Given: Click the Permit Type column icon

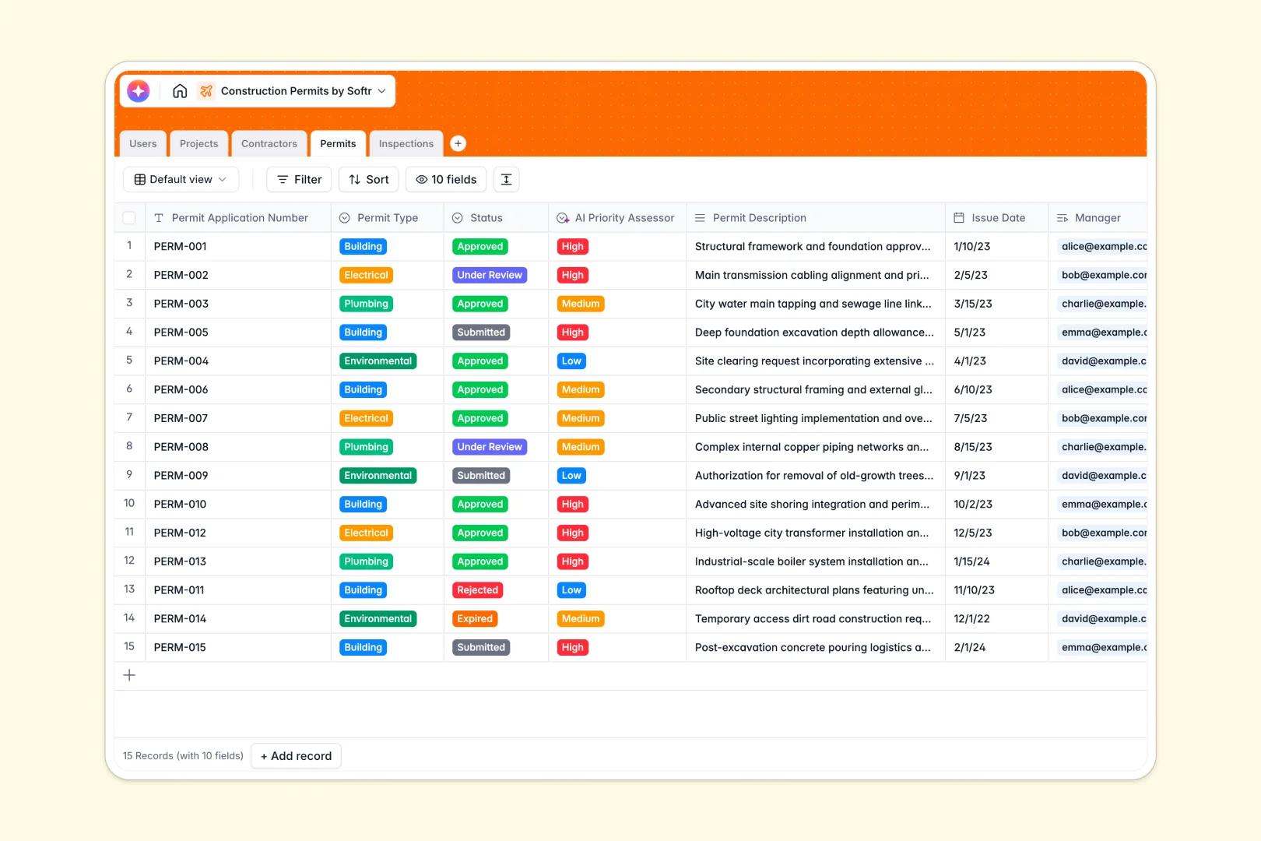Looking at the screenshot, I should (x=345, y=218).
